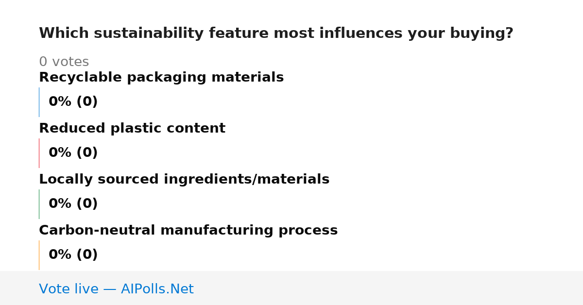Image resolution: width=583 pixels, height=305 pixels.
Task: Click the 0% (0) result under Locally sourced
Action: point(73,204)
